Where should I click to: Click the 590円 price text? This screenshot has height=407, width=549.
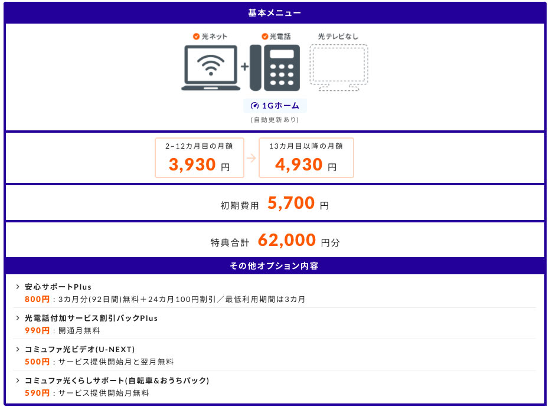click(x=37, y=393)
